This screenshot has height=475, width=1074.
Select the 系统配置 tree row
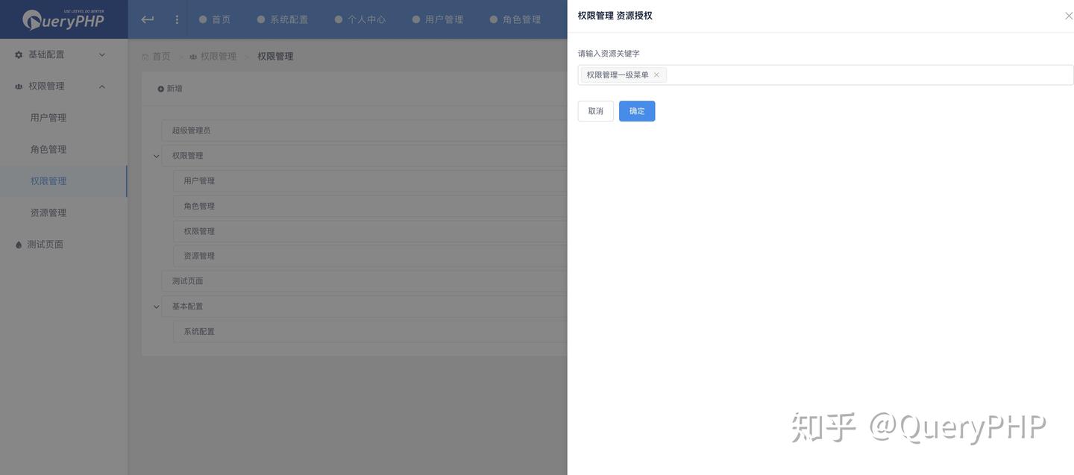tap(371, 332)
